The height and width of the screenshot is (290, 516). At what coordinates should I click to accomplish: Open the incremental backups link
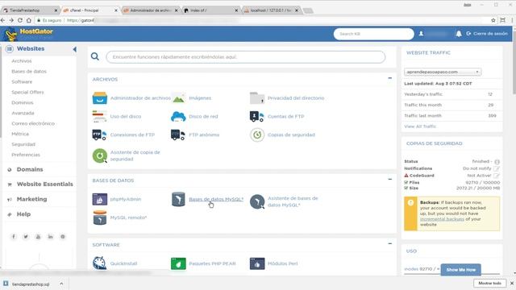pyautogui.click(x=442, y=219)
